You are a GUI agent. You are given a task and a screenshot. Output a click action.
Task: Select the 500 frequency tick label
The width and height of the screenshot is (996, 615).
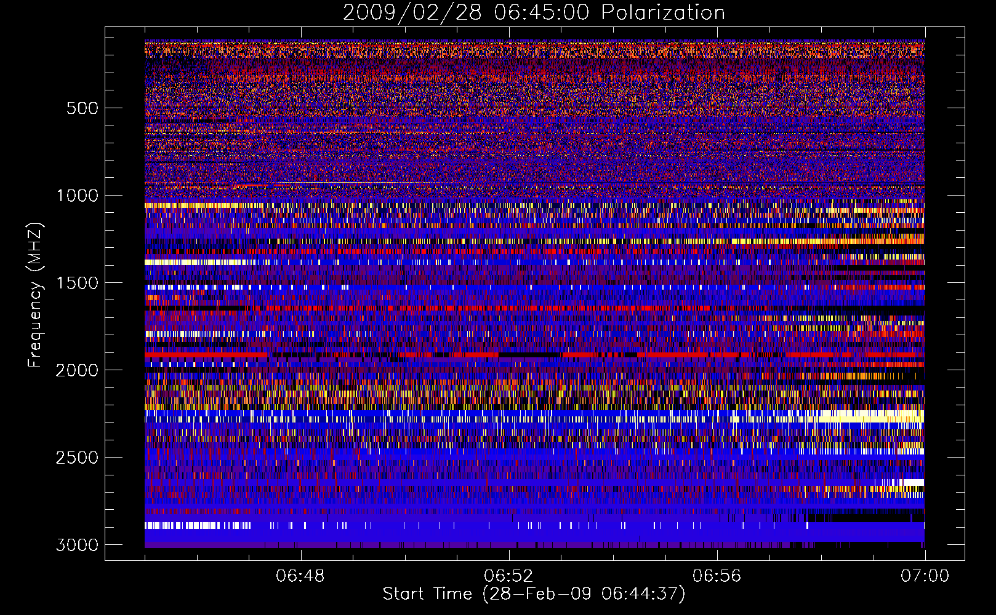tap(82, 108)
